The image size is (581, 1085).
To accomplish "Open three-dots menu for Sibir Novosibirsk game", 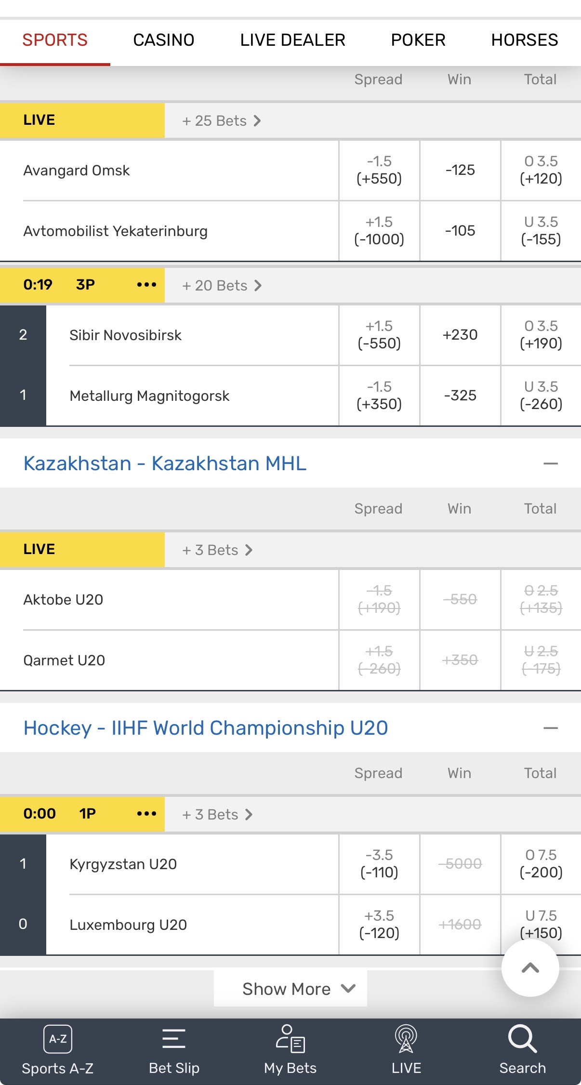I will tap(146, 285).
